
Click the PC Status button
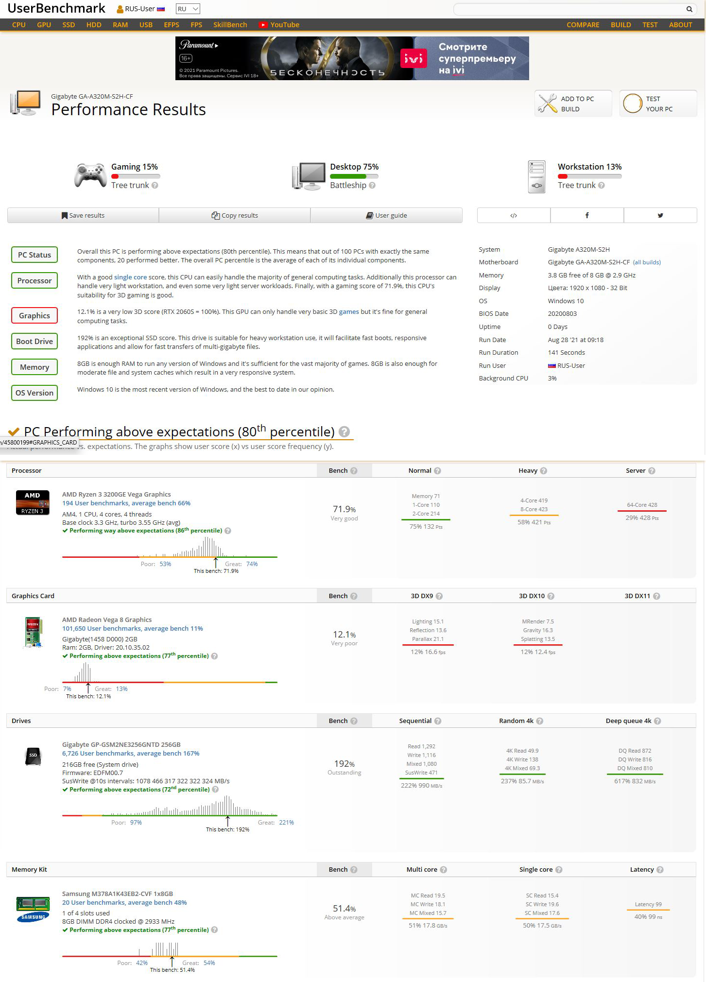coord(34,255)
